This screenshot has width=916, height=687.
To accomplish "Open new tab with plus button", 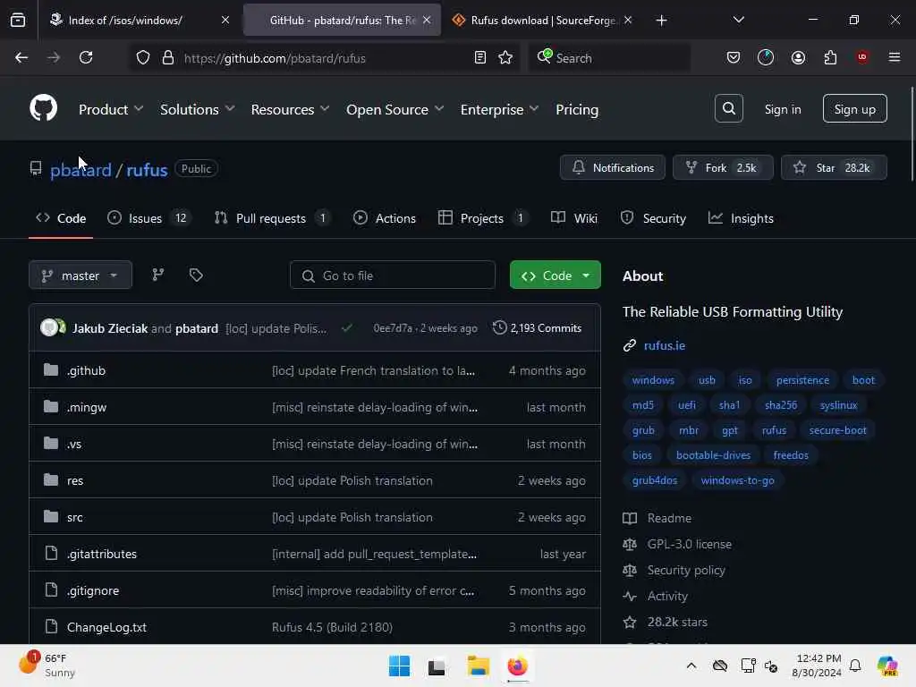I will 661,21.
